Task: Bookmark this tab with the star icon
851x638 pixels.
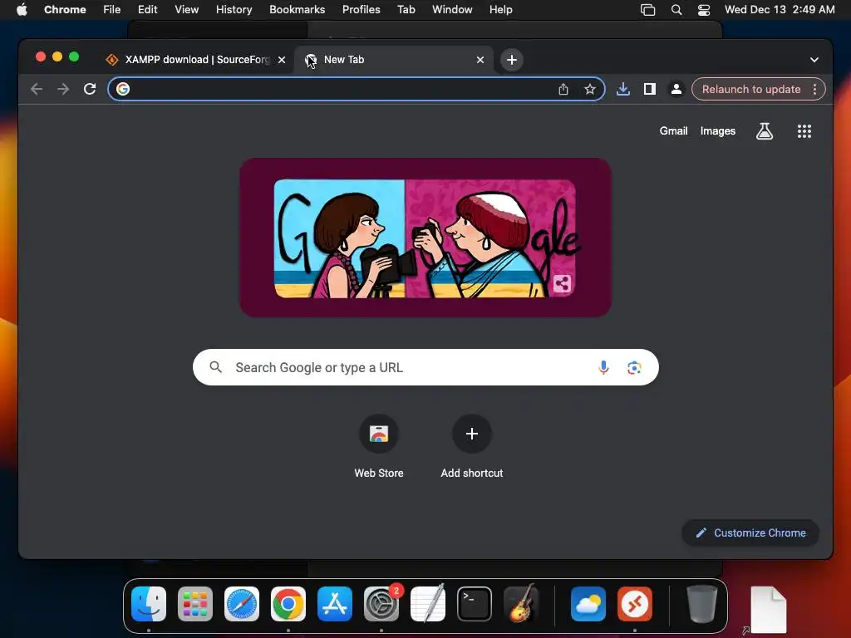Action: coord(590,89)
